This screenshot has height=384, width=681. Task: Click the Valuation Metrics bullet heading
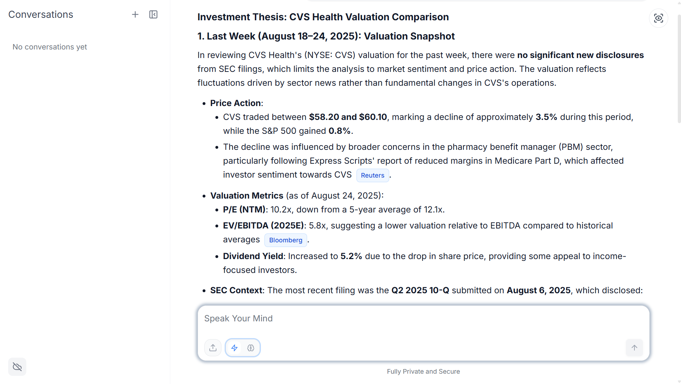247,196
